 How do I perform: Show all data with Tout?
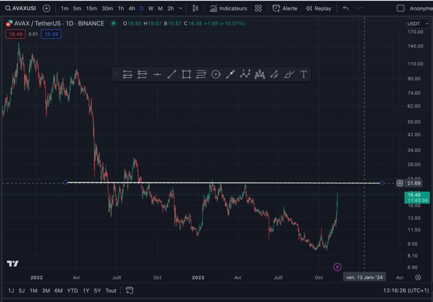point(111,291)
